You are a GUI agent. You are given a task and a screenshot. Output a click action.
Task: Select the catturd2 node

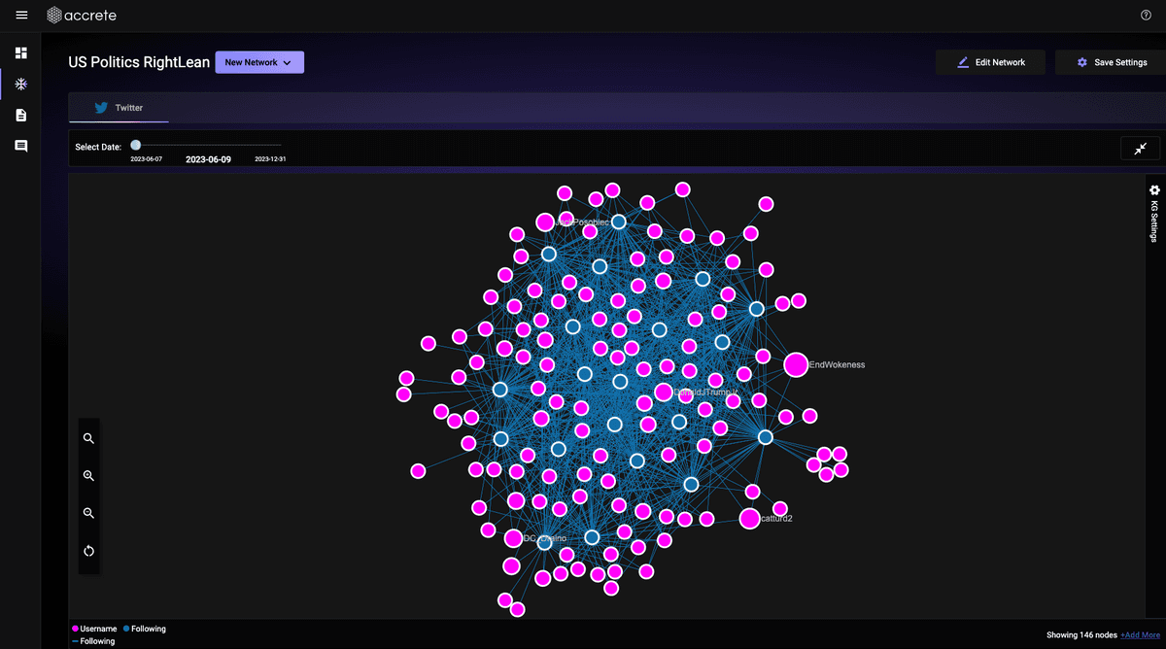point(749,519)
